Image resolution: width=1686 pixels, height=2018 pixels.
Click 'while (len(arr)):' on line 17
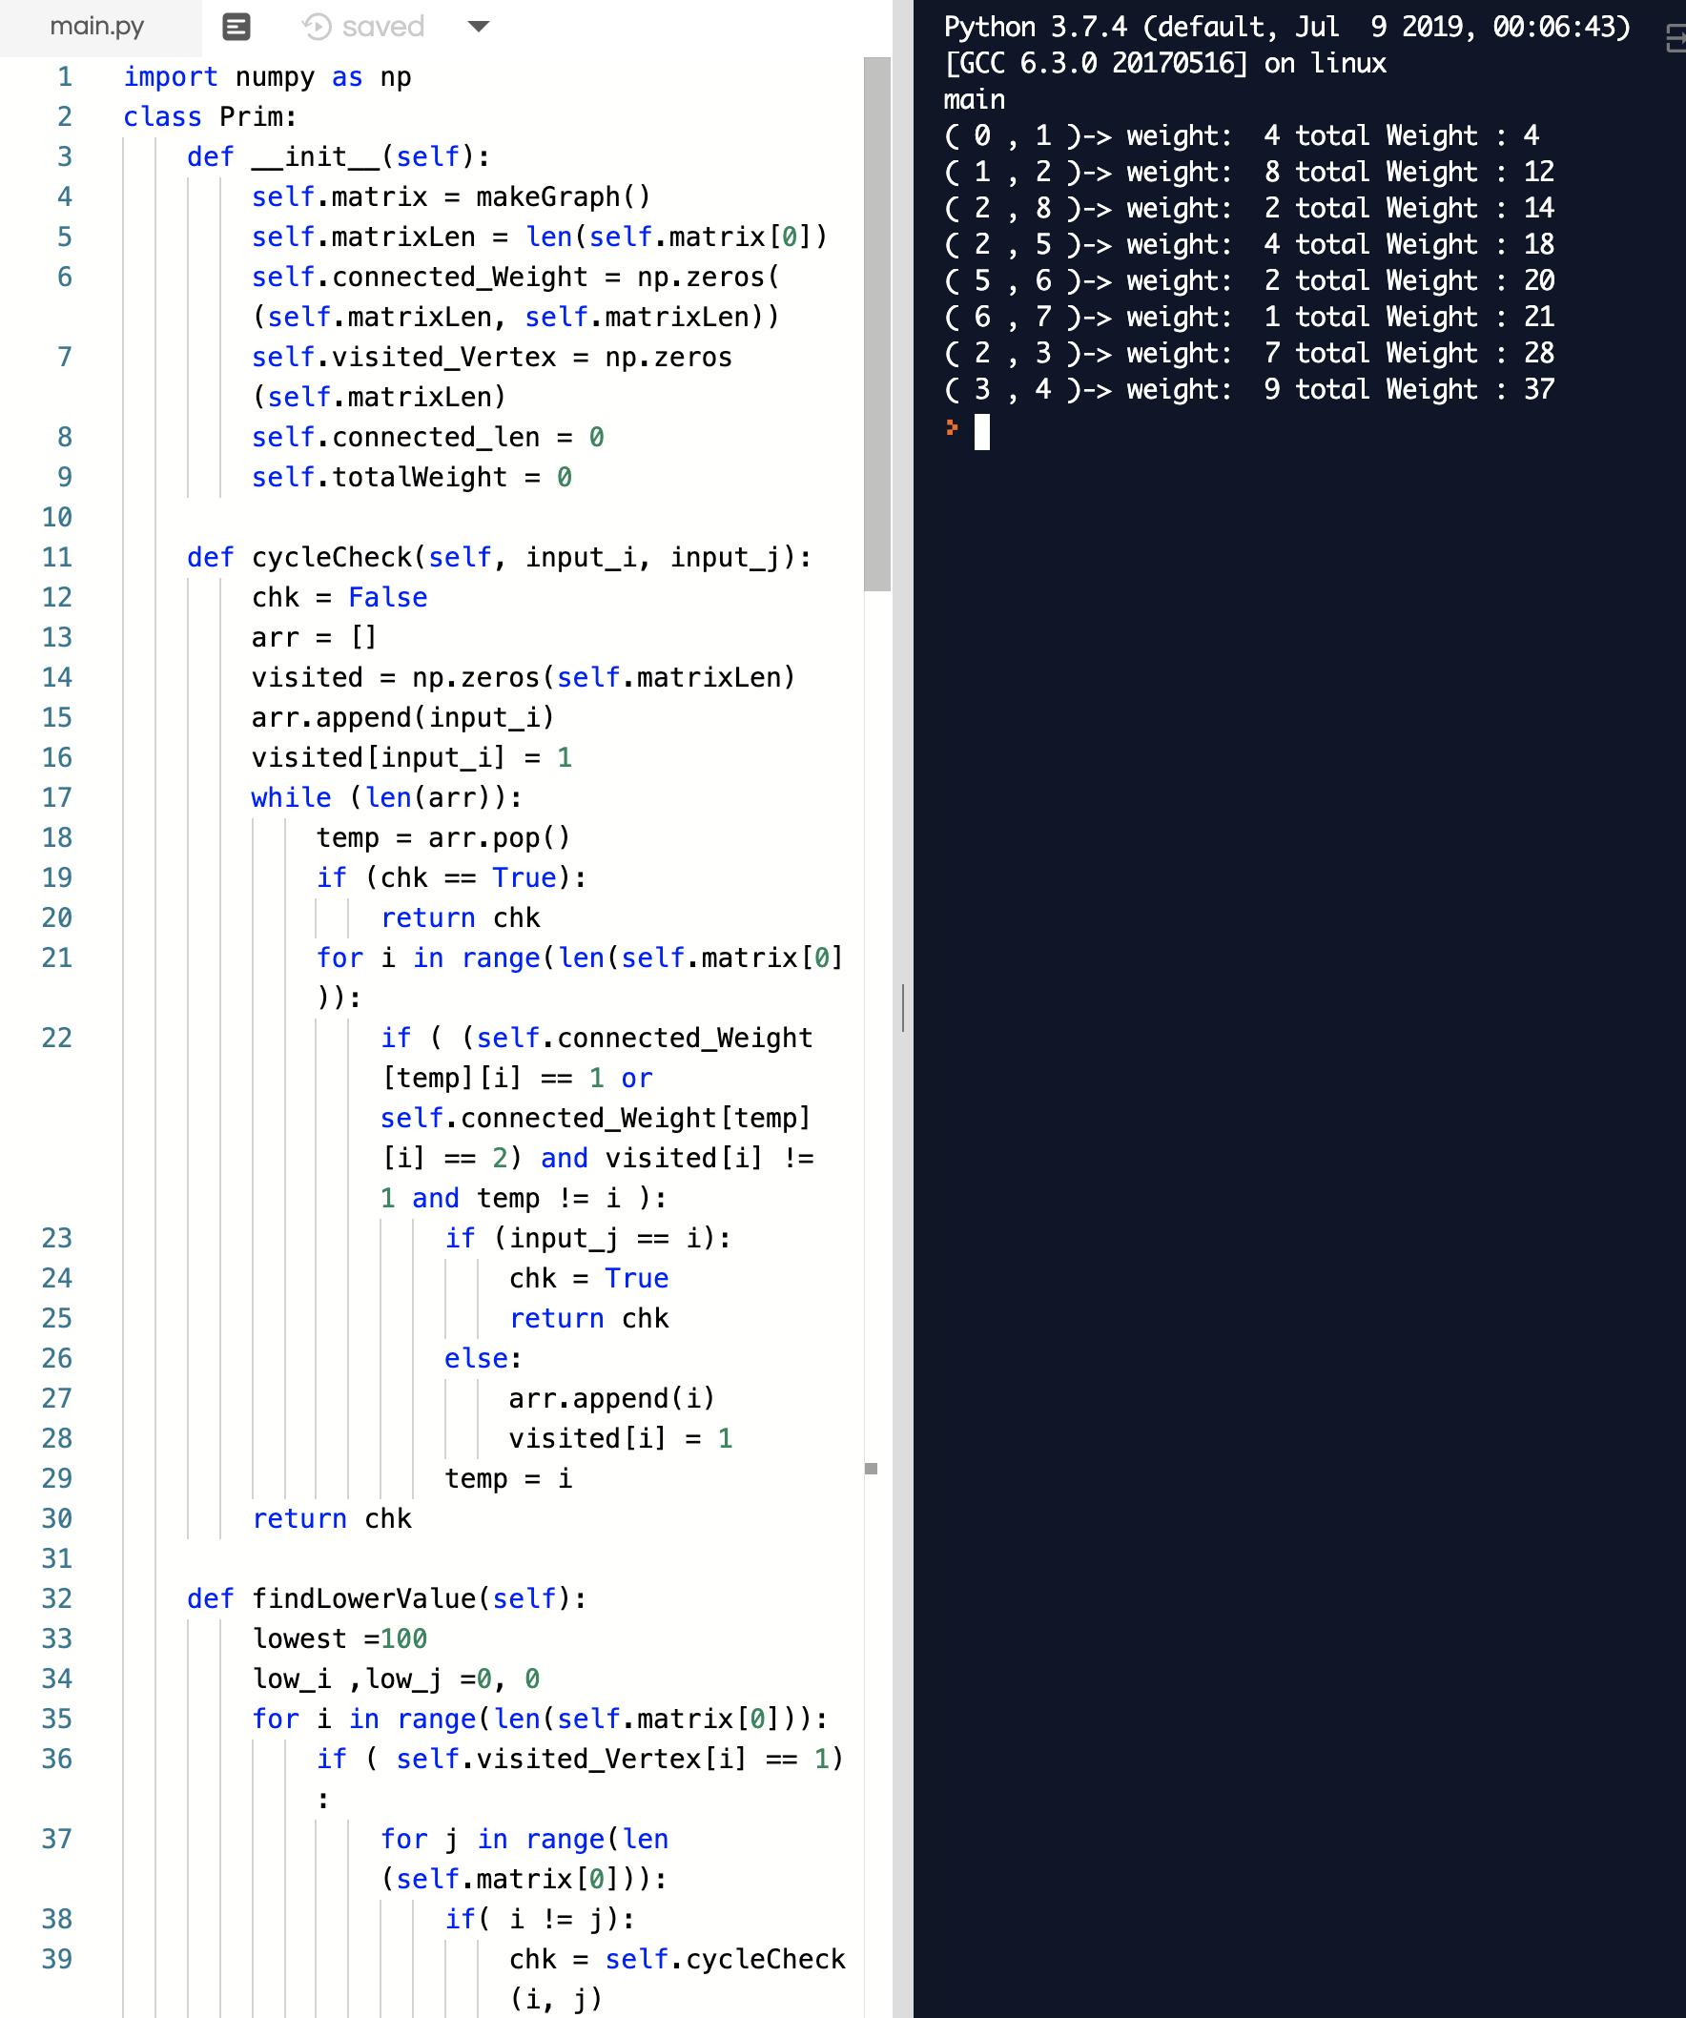pos(386,797)
